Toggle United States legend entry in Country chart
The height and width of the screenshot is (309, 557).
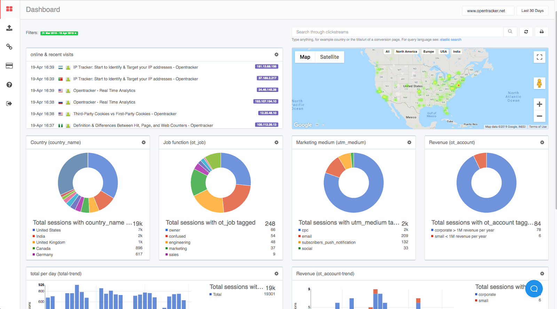(48, 230)
